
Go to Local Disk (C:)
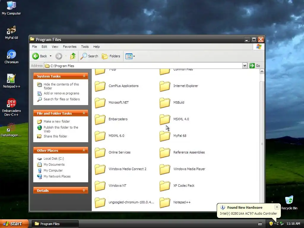pyautogui.click(x=53, y=159)
